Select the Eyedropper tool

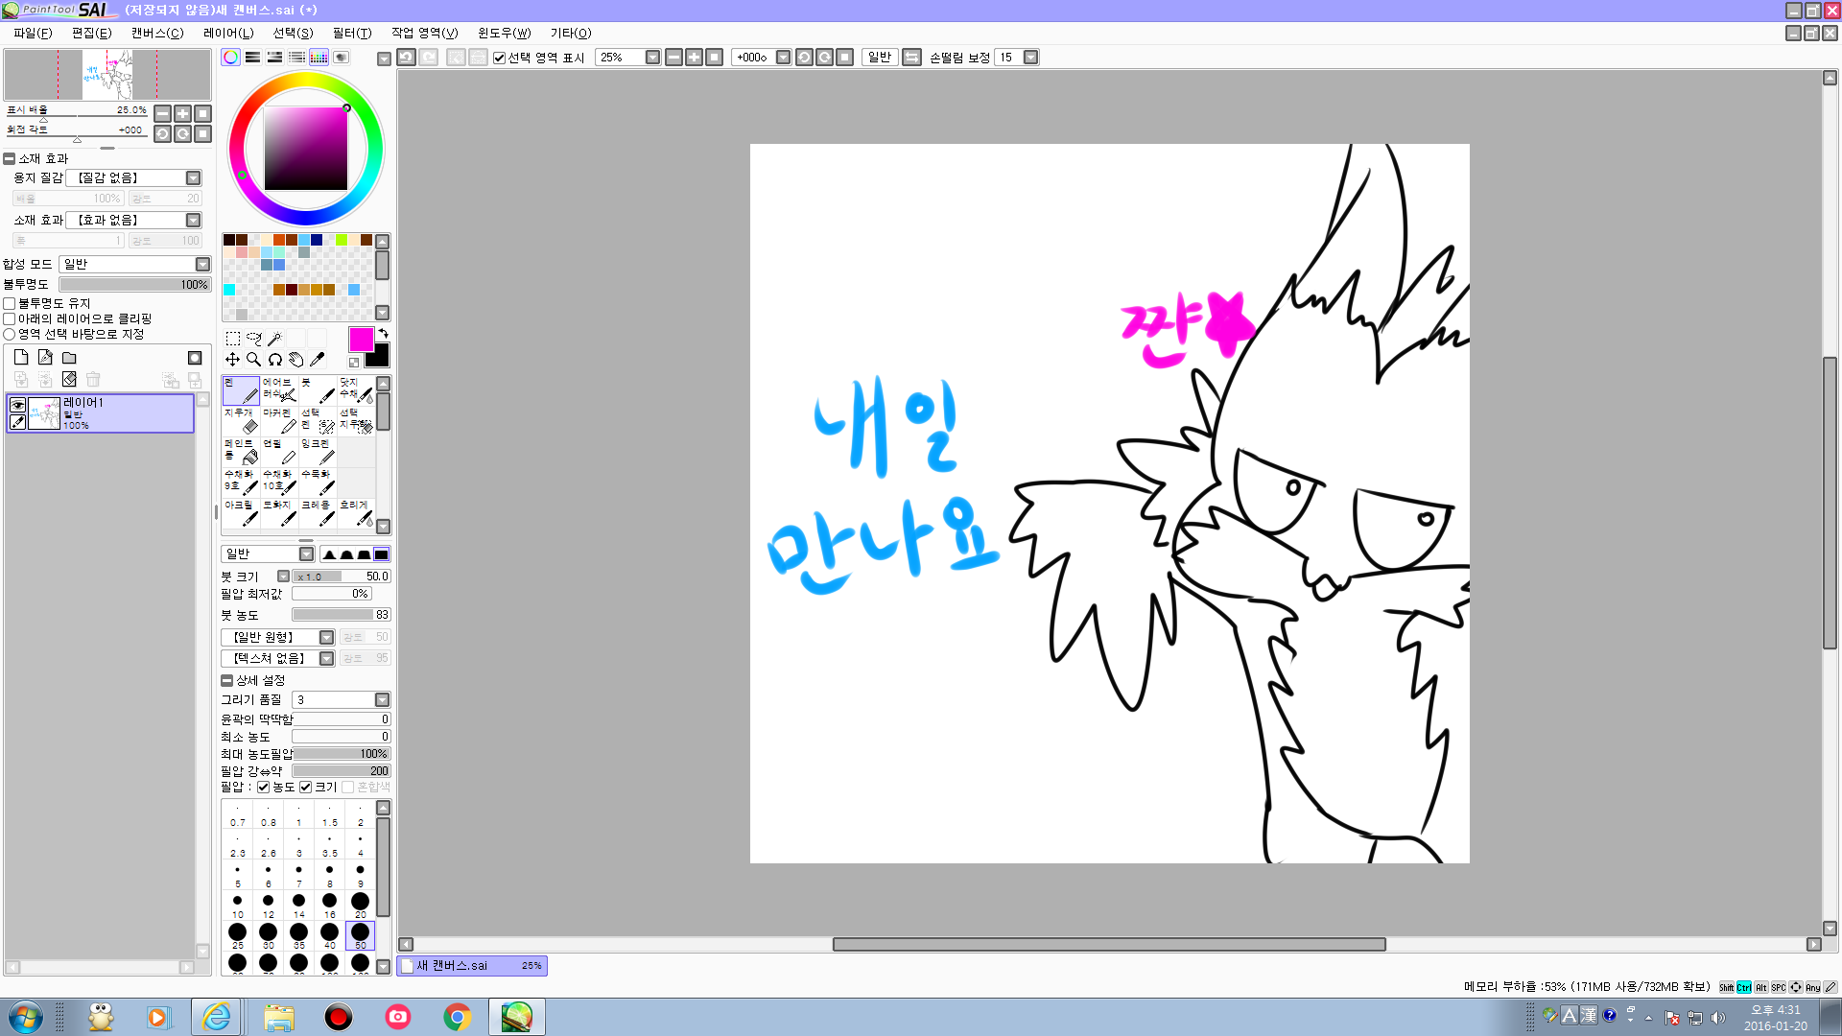318,360
